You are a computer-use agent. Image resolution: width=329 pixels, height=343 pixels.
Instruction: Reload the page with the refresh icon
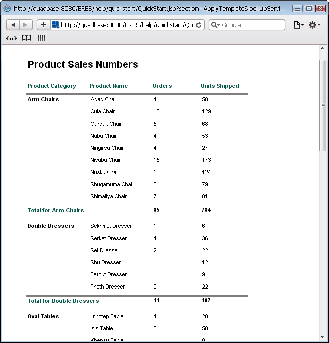(x=199, y=25)
